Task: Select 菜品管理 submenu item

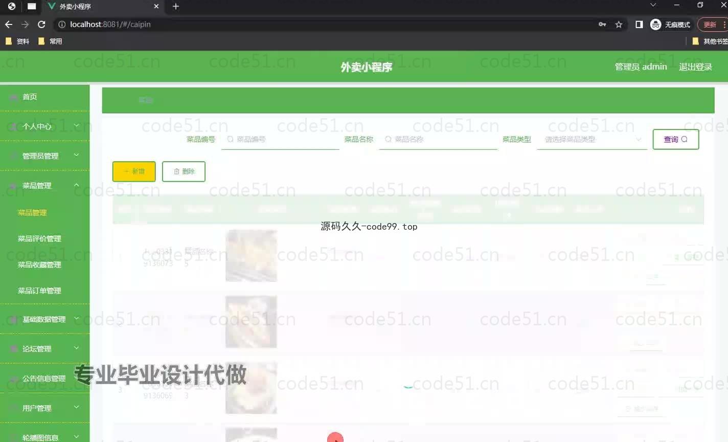Action: coord(32,212)
